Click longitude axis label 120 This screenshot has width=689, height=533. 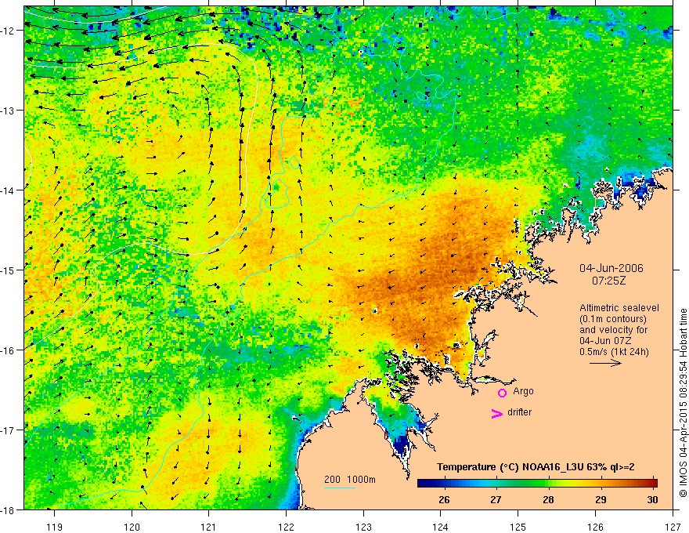(132, 527)
